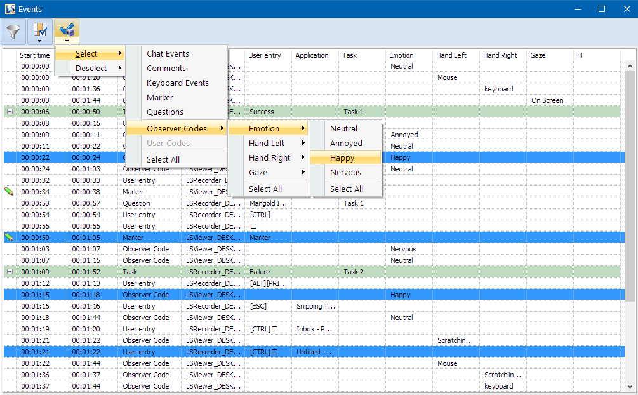Open the Deselect submenu

[x=91, y=69]
